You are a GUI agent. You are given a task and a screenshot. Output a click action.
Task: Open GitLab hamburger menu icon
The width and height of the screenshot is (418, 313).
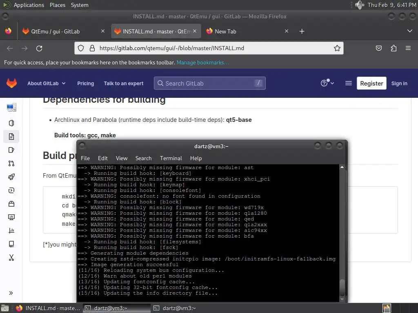[x=349, y=83]
